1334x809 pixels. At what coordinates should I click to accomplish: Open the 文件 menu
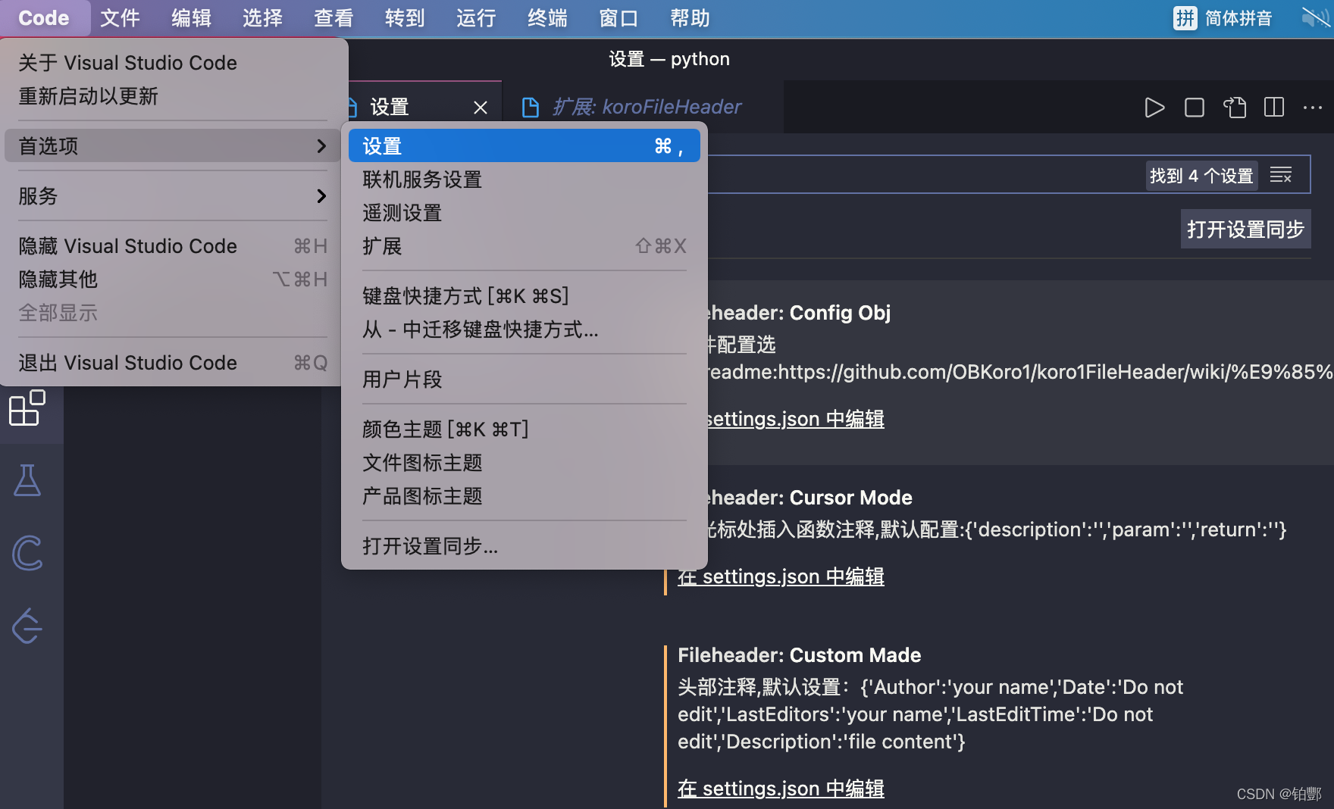tap(120, 17)
